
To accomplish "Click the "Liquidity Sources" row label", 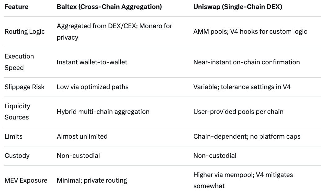I will [x=17, y=111].
